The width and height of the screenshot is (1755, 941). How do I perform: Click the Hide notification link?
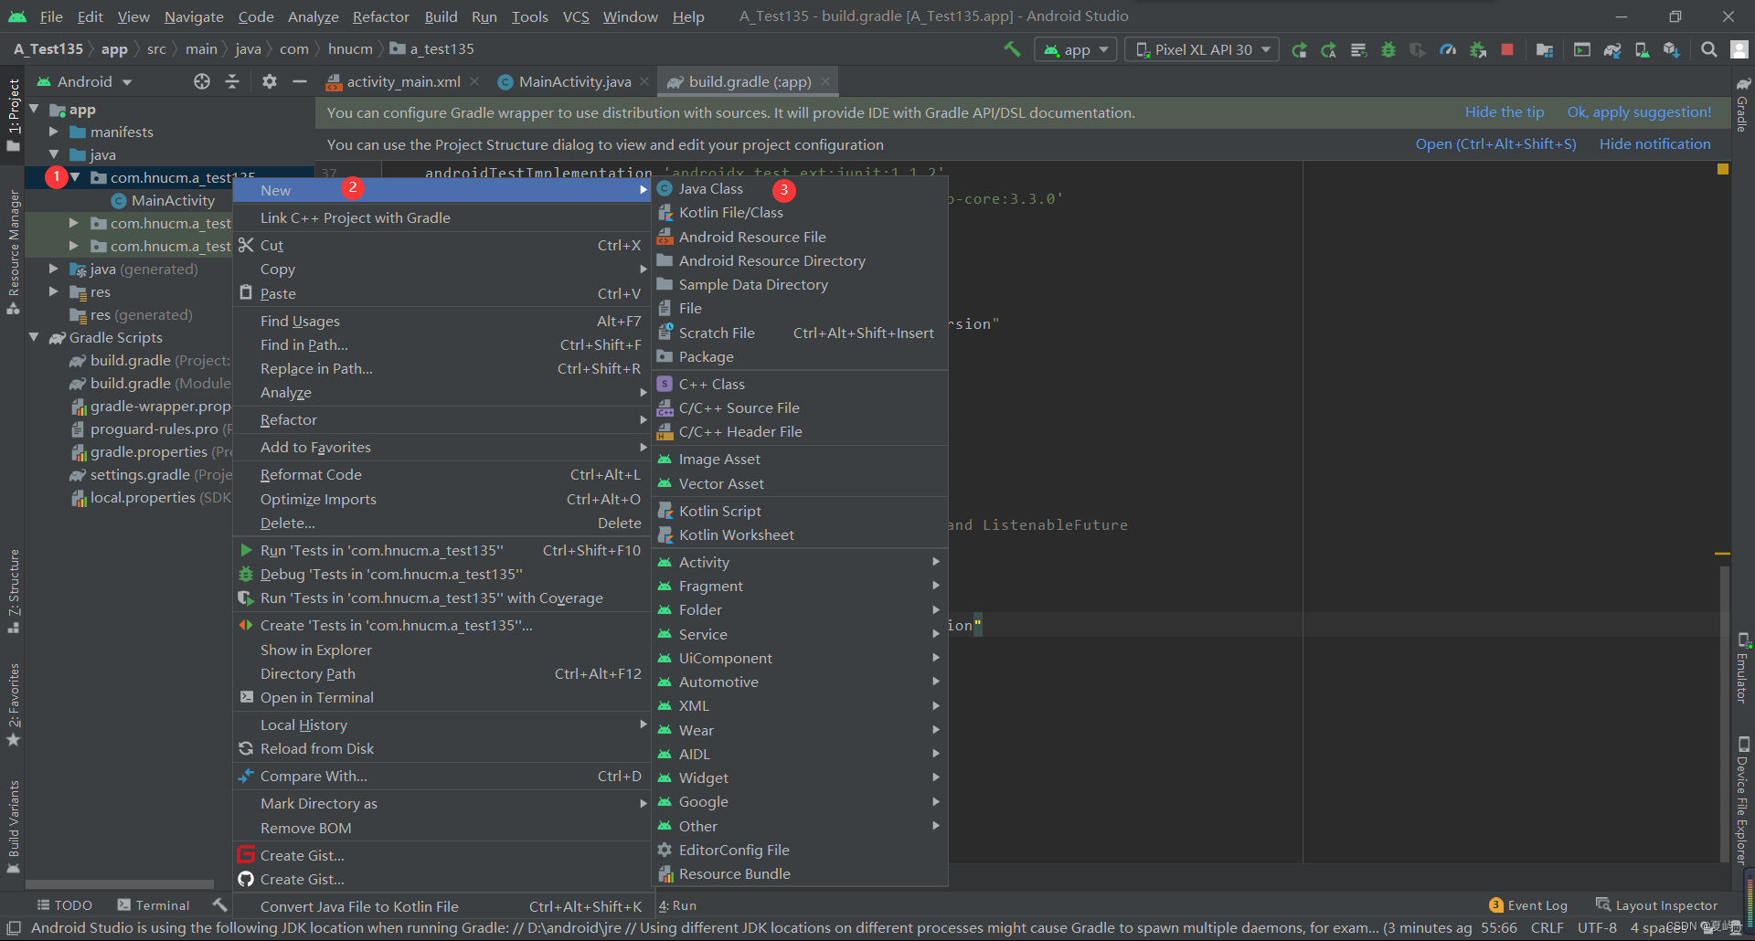[1654, 143]
